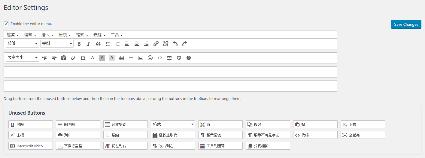Select the 顯示不可見字元 button
This screenshot has height=158, width=425.
coord(268,135)
